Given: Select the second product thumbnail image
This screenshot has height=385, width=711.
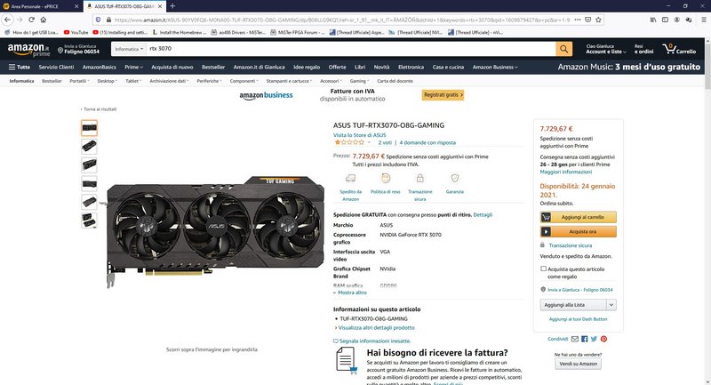Looking at the screenshot, I should pyautogui.click(x=90, y=147).
